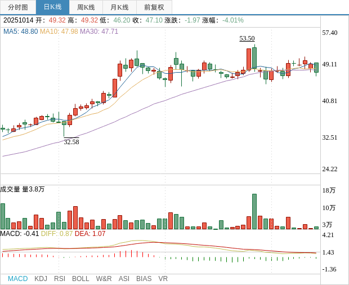
Task: Click the MA10: 47.98 legend label
Action: (59, 32)
